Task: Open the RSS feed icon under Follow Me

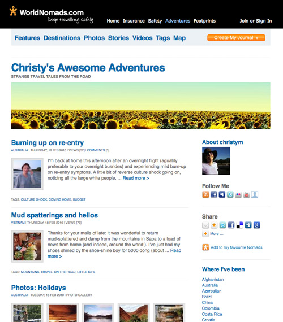Action: tap(205, 194)
